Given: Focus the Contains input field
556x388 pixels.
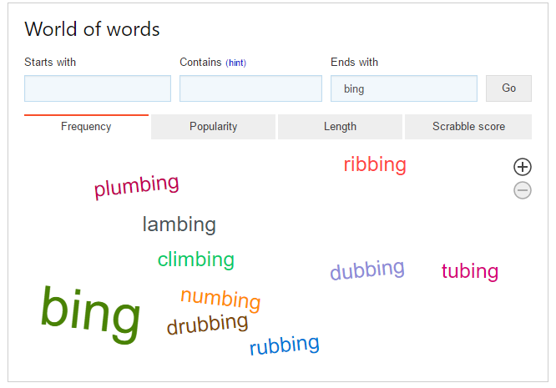Looking at the screenshot, I should [250, 88].
